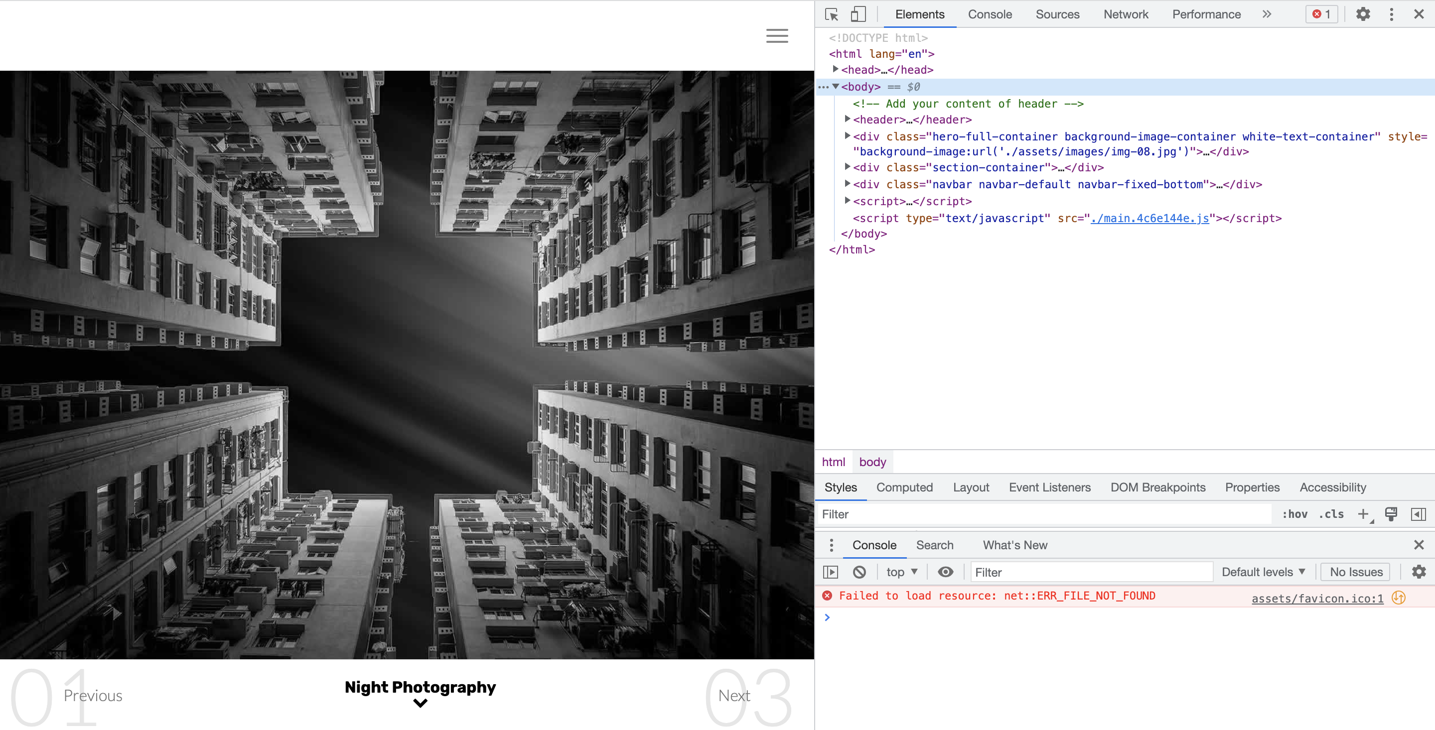Select the What's New drawer tab
1435x730 pixels.
[x=1014, y=545]
